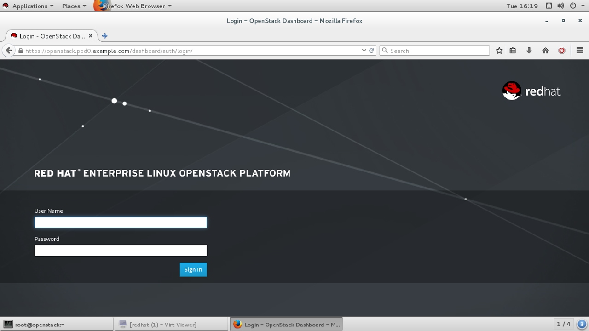This screenshot has height=331, width=589.
Task: Open a new tab with plus icon
Action: [104, 36]
